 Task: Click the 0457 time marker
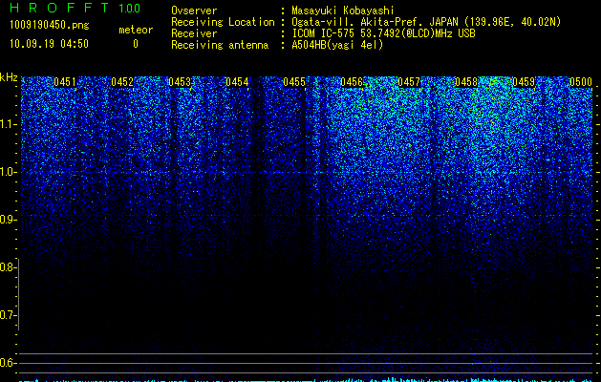(409, 82)
